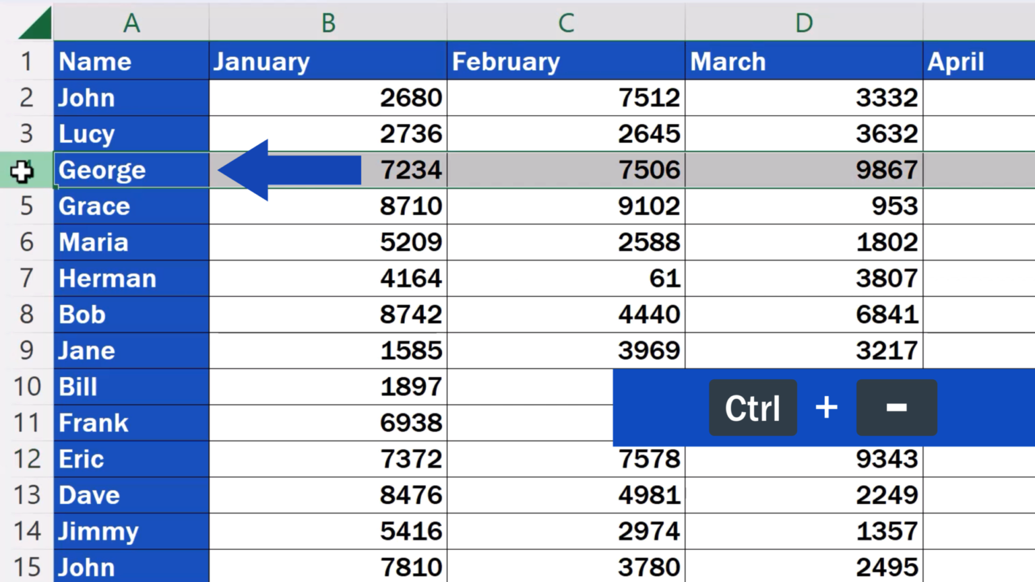Select the January header cell
The height and width of the screenshot is (582, 1035).
click(x=328, y=61)
